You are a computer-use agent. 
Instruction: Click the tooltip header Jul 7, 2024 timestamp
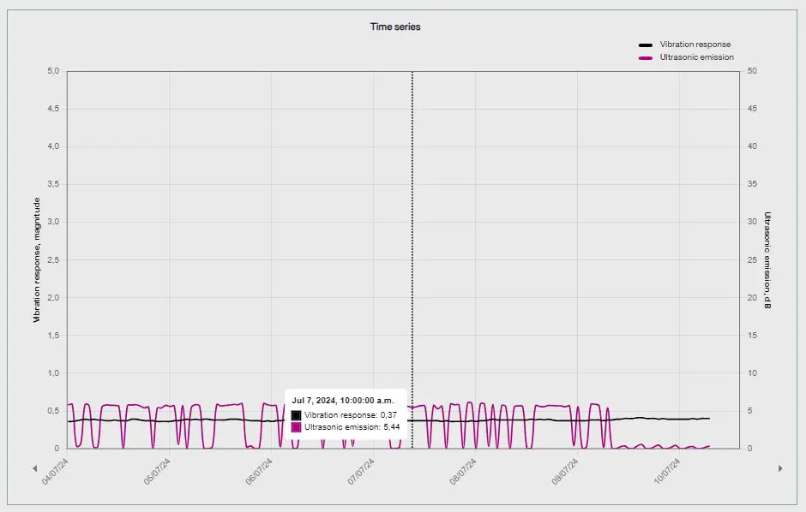click(343, 400)
